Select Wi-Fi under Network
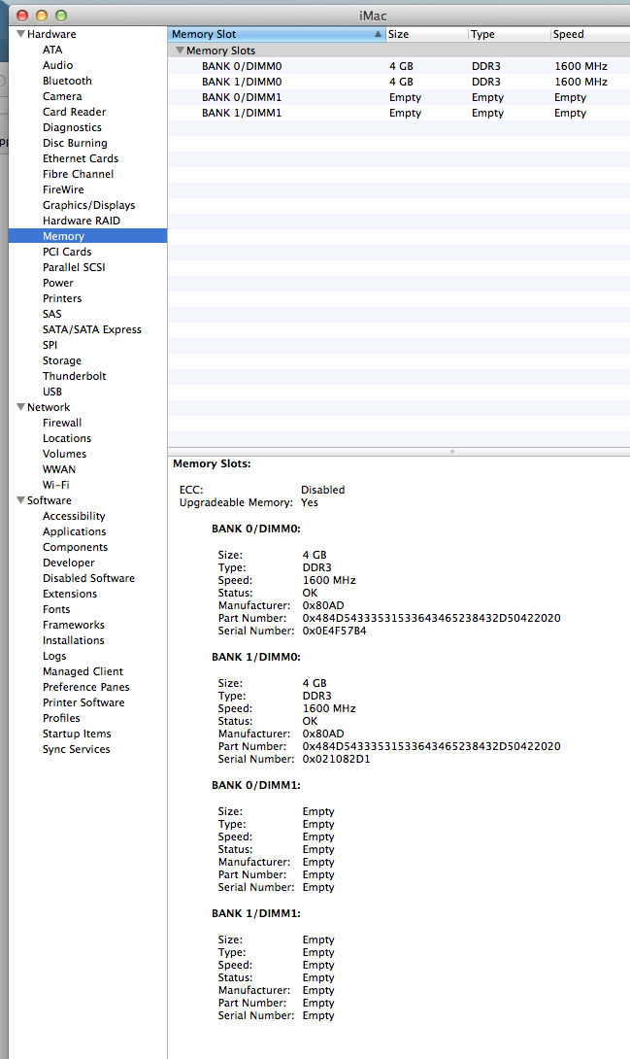 [x=56, y=484]
